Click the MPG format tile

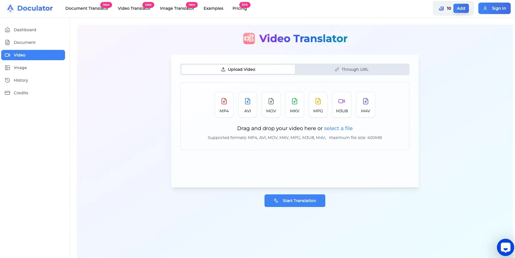click(318, 105)
